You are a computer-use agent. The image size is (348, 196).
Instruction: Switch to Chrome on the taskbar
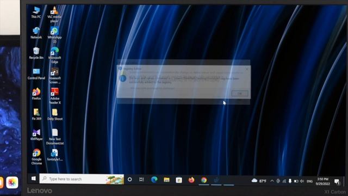coord(204,180)
